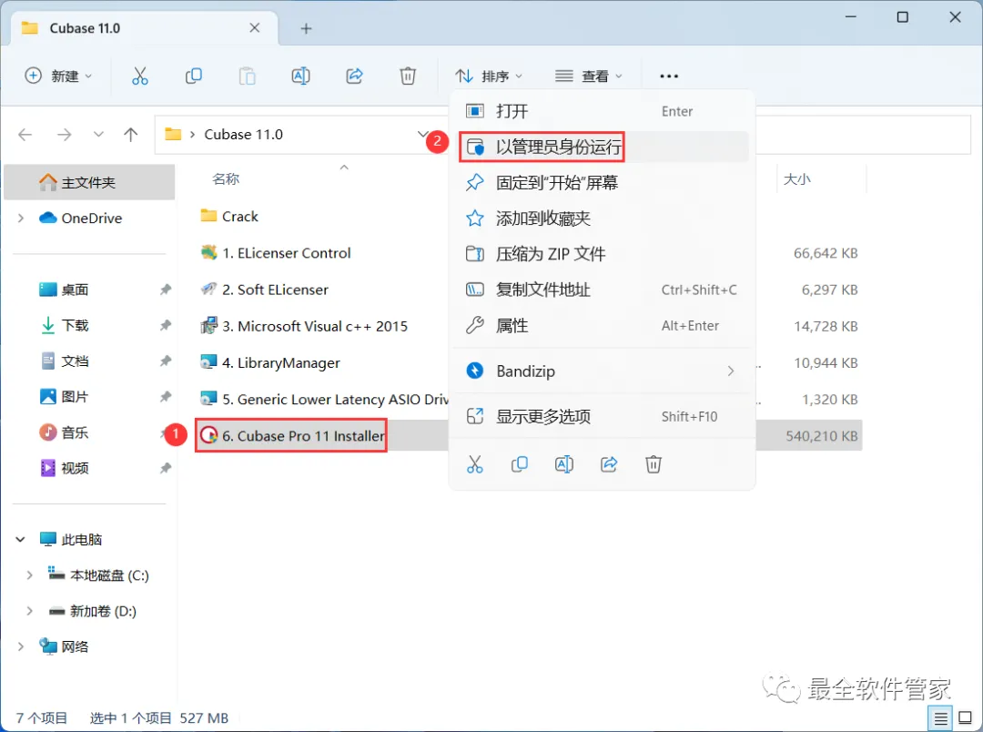
Task: Go up one folder level arrow
Action: coord(130,134)
